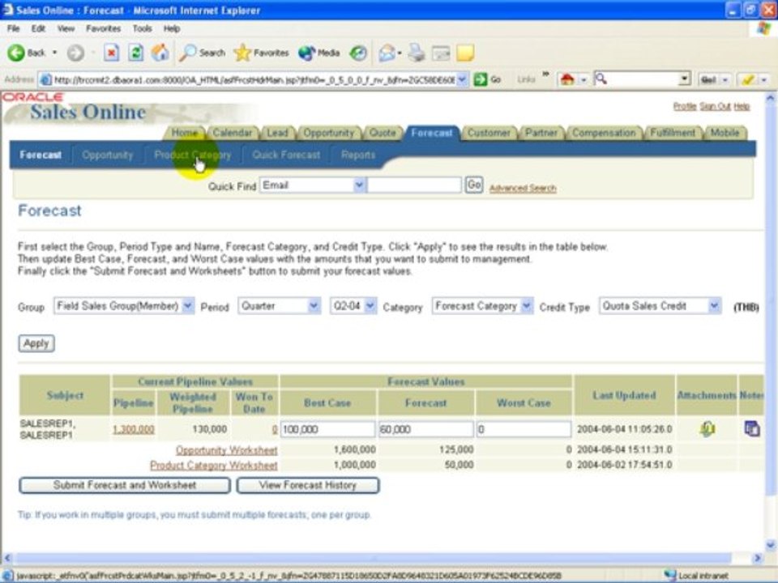Open the Quick Forecast subtab
The width and height of the screenshot is (778, 583).
click(x=286, y=155)
